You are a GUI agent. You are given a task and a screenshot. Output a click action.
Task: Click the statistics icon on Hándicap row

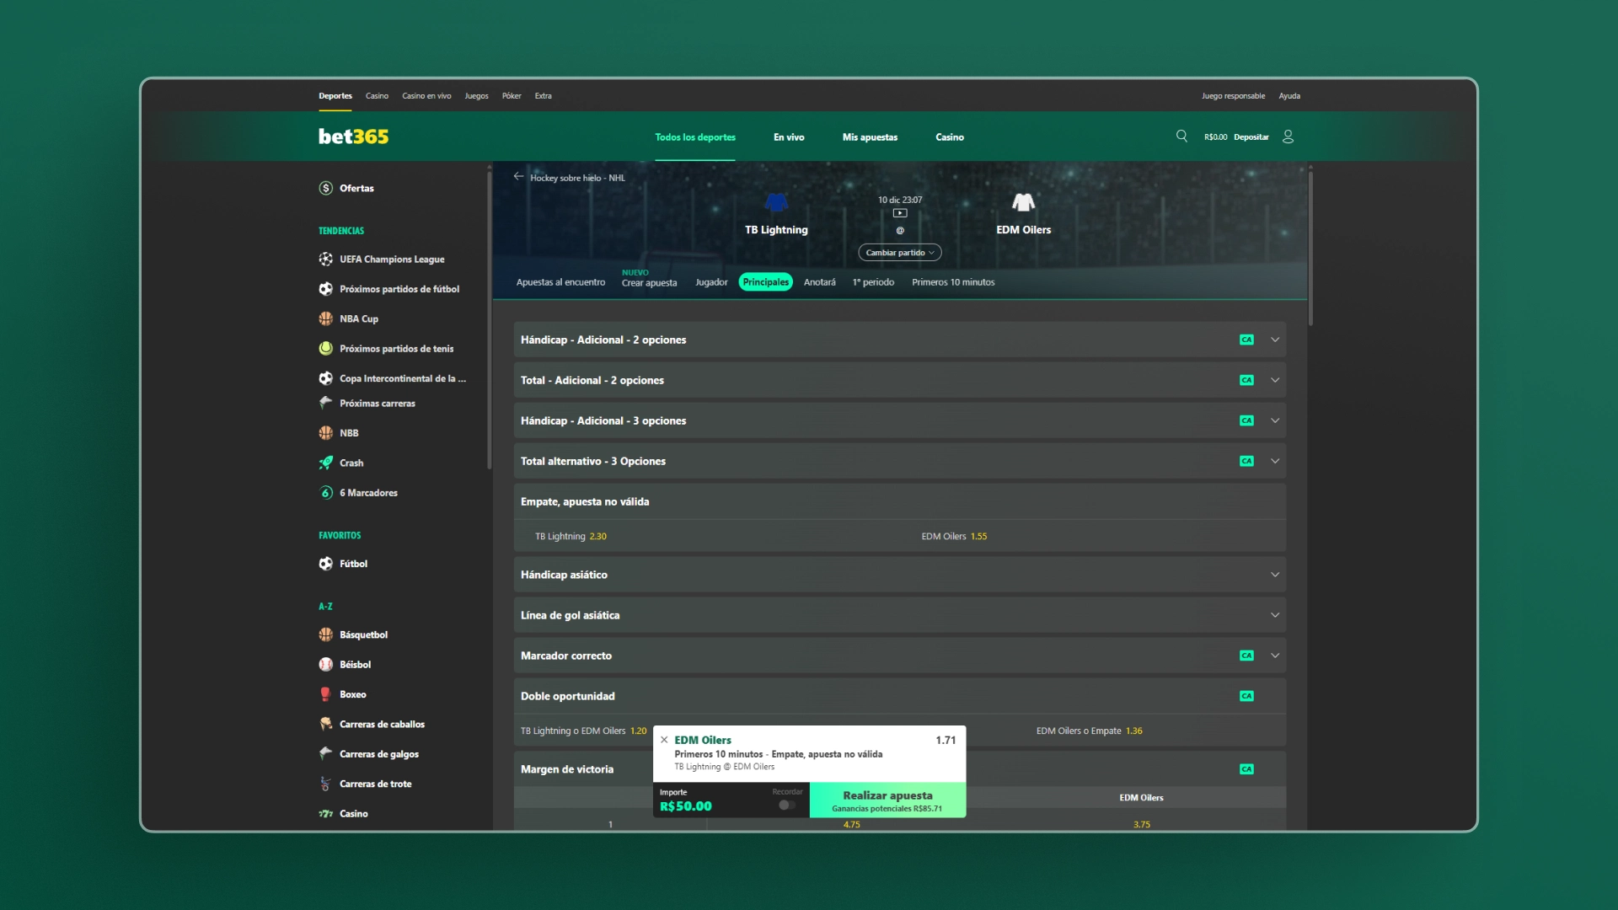(x=1247, y=339)
